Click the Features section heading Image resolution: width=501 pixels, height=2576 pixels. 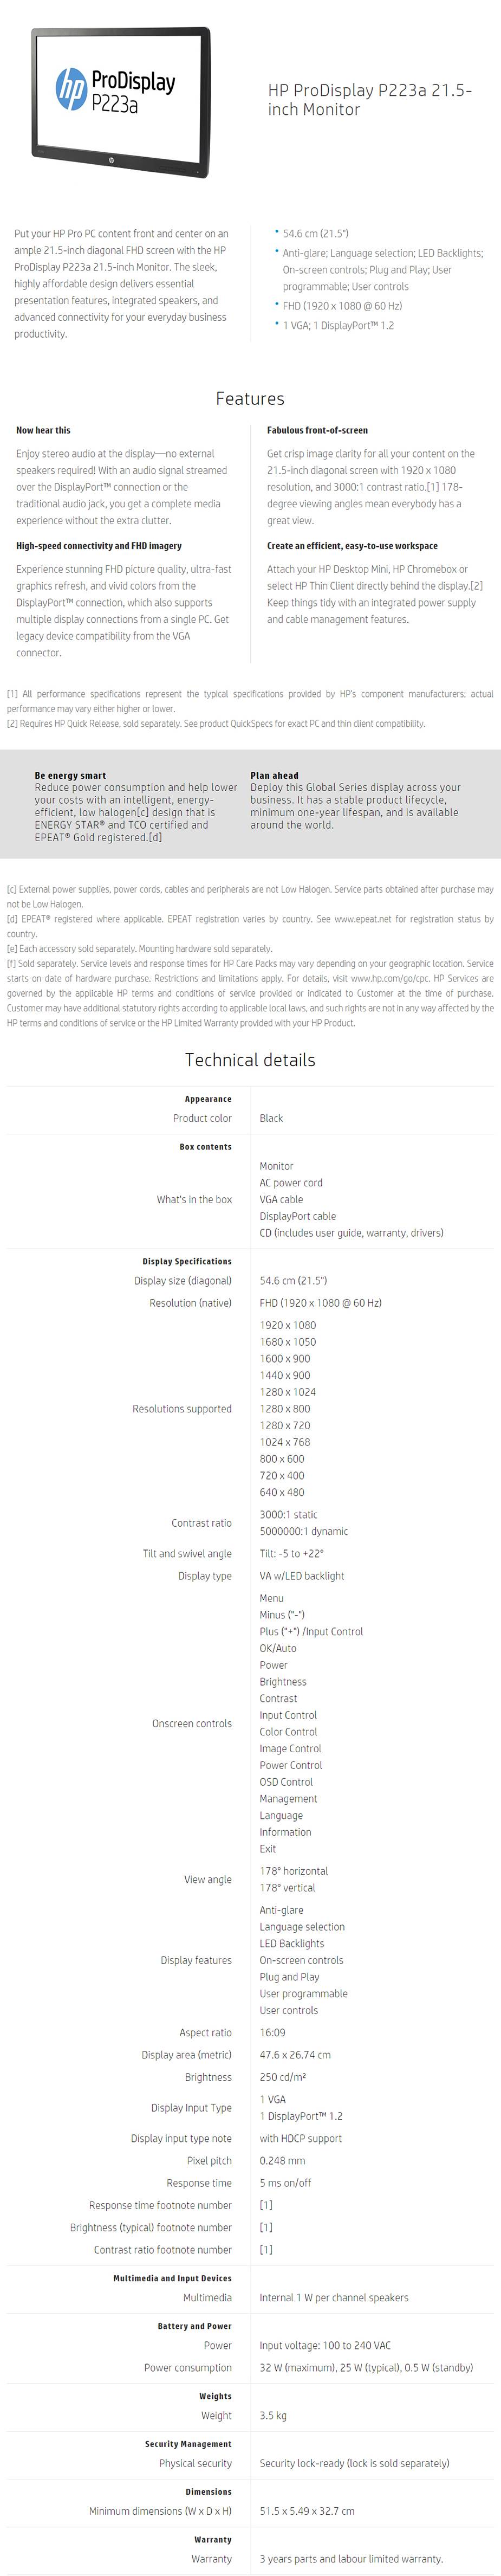tap(250, 399)
